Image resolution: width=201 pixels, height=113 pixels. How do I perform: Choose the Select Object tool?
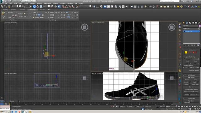pyautogui.click(x=20, y=6)
